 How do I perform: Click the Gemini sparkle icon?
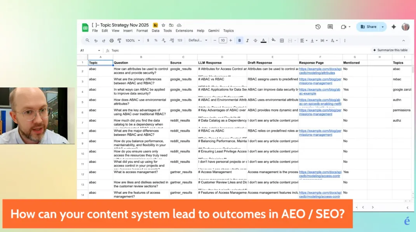[393, 27]
